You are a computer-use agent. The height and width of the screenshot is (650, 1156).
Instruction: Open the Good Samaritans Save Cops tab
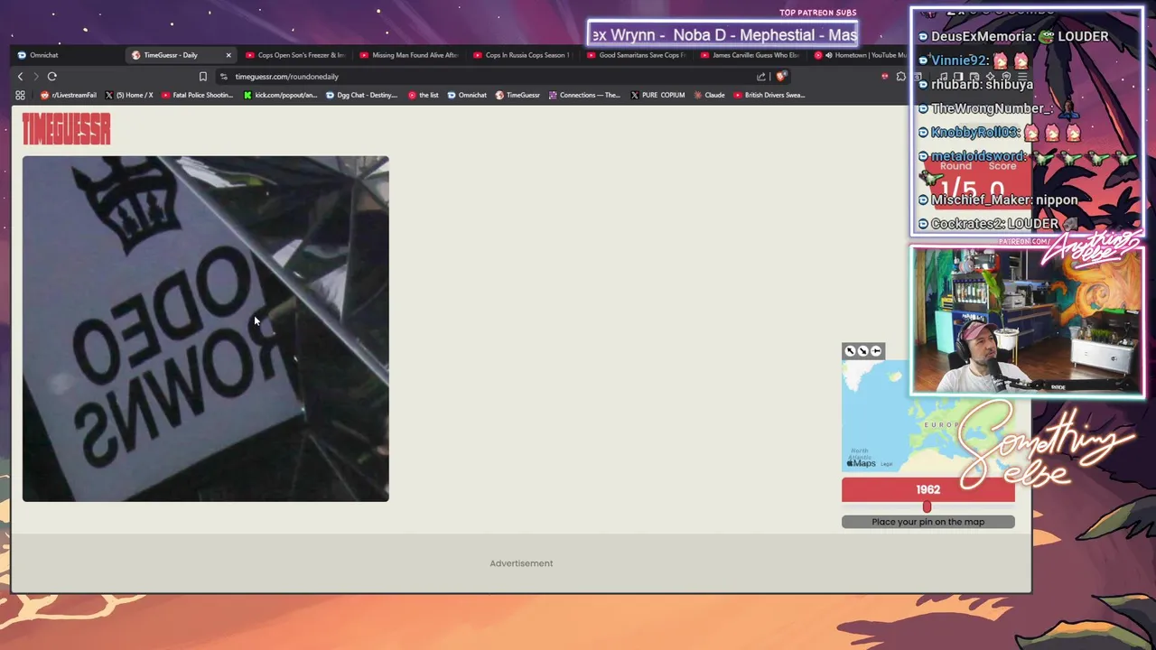[x=637, y=55]
